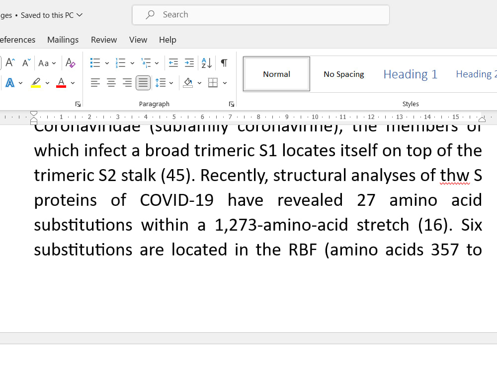Align text right
Screen dimensions: 497x372
(127, 83)
